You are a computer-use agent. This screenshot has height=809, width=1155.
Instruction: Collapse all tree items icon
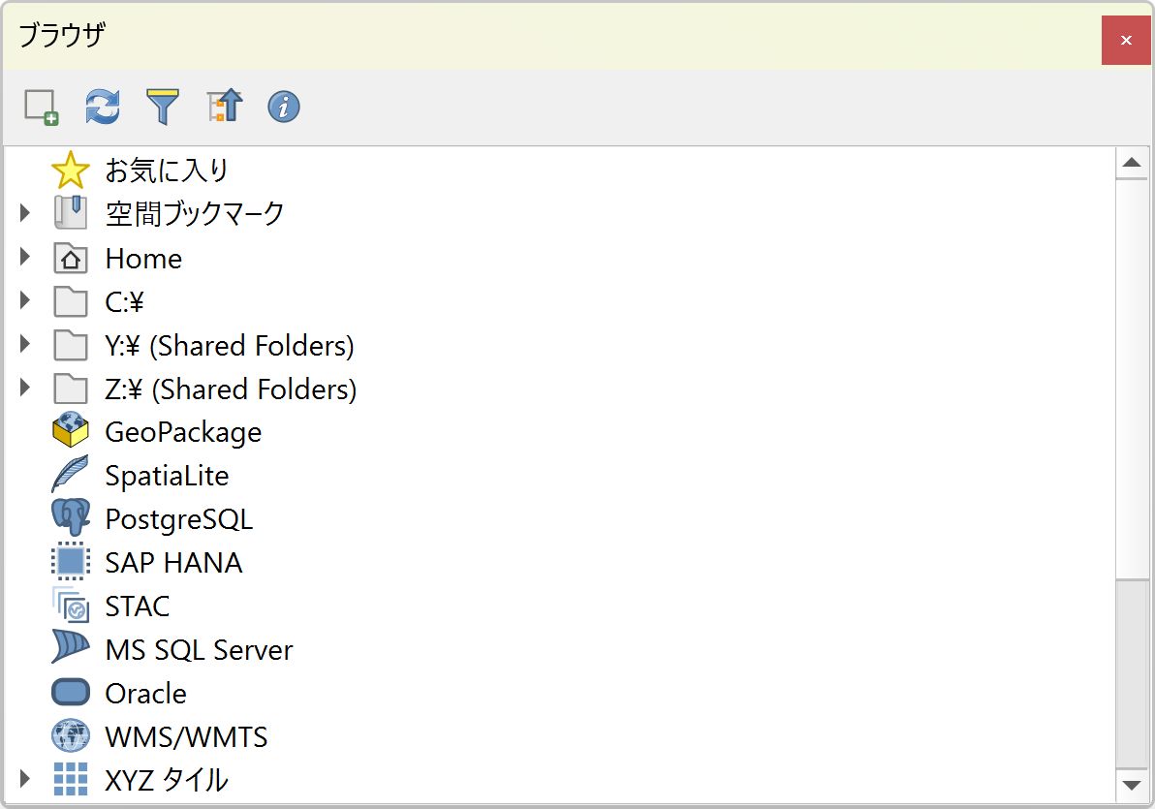[x=224, y=107]
